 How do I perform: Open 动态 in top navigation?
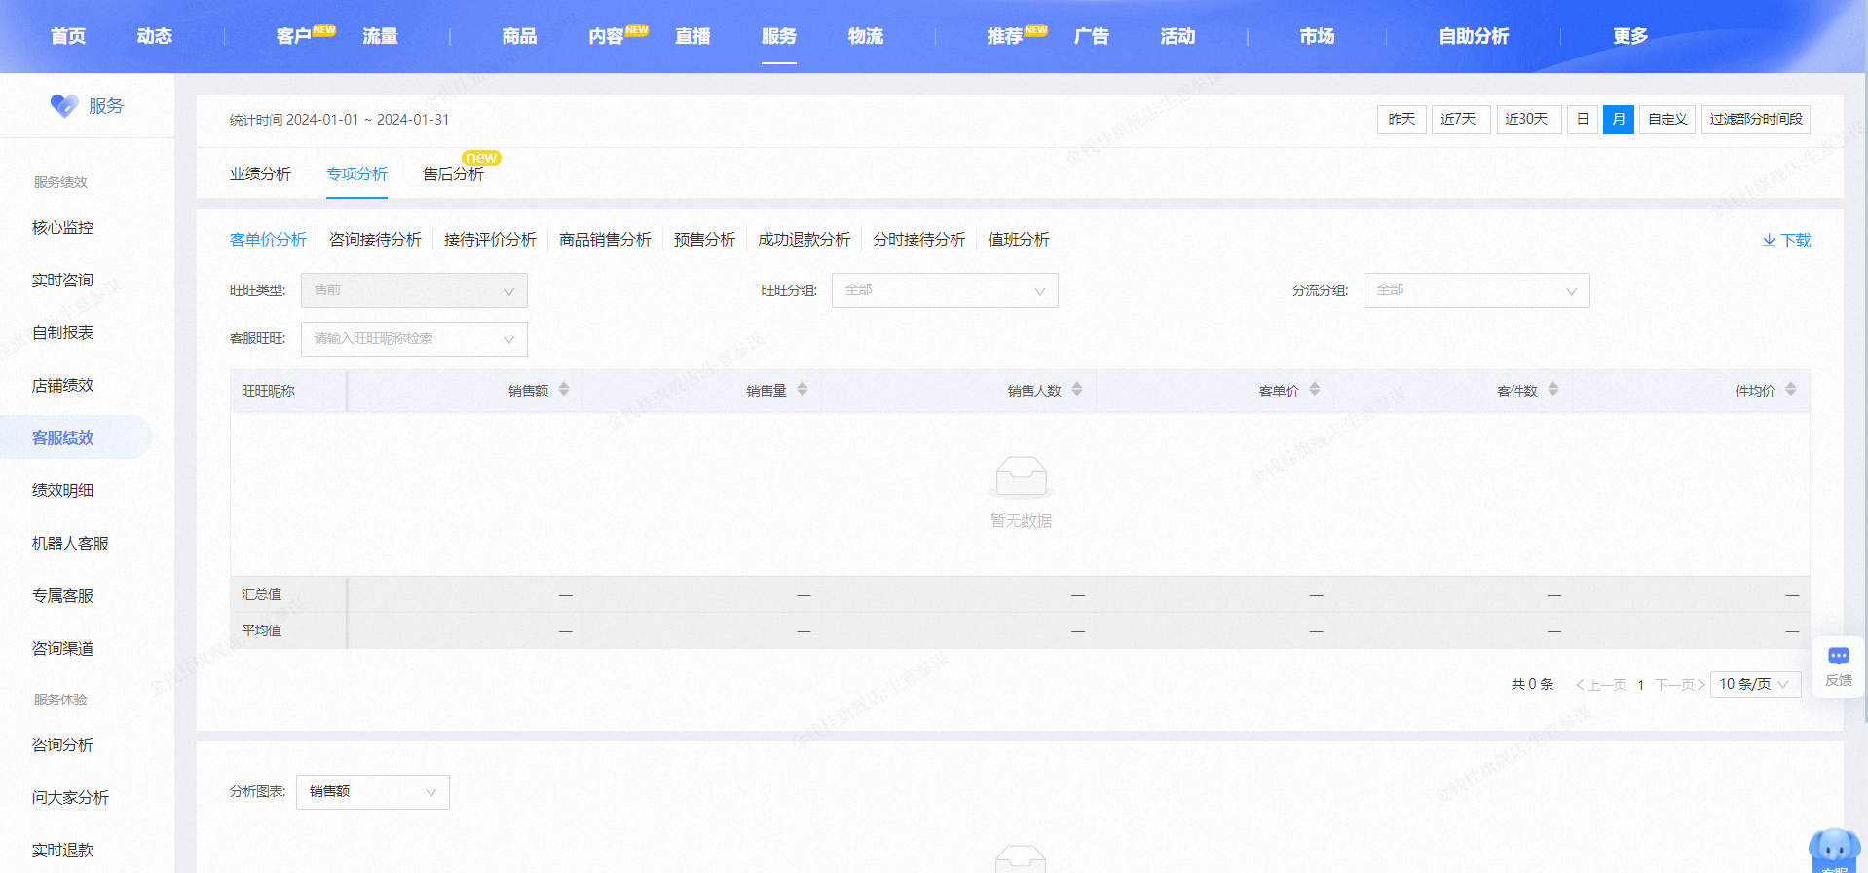click(x=155, y=36)
